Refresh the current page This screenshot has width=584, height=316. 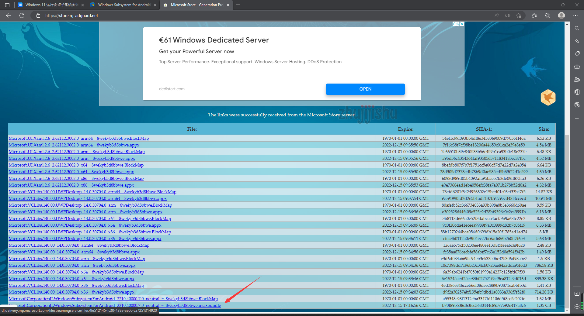pos(22,15)
